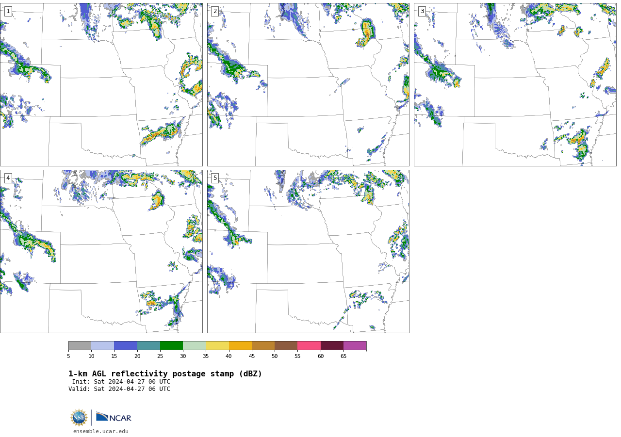The width and height of the screenshot is (621, 437).
Task: Click the colorbar tick label 65
Action: click(x=343, y=356)
